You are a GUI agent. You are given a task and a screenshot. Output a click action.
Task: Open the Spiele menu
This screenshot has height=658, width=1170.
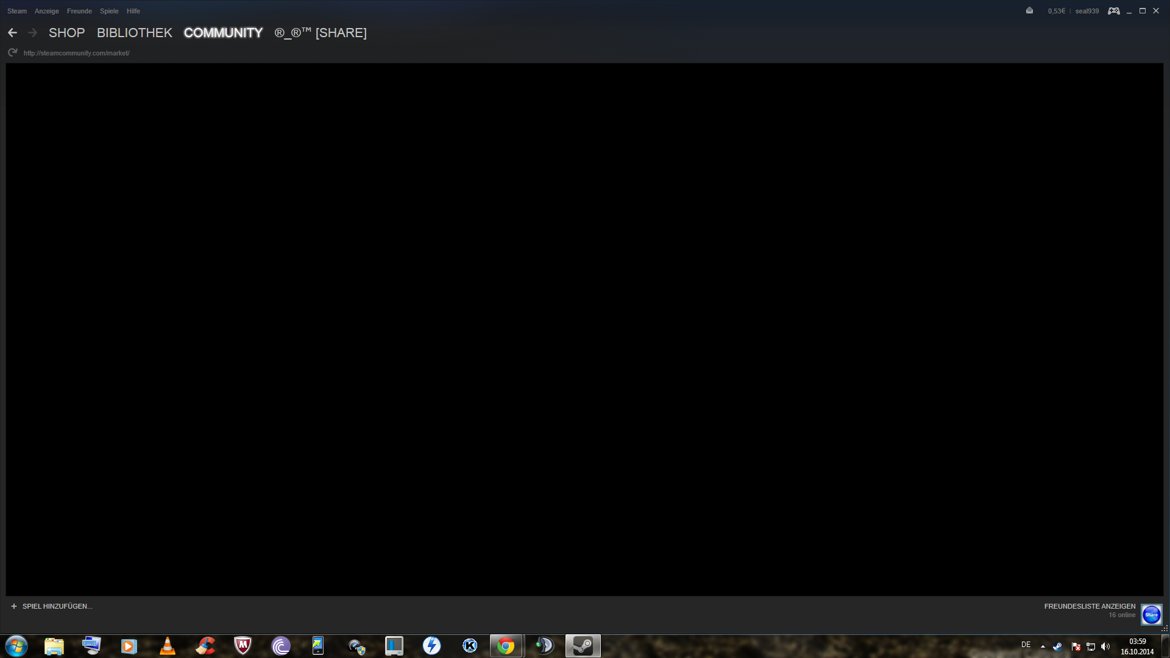pos(109,11)
